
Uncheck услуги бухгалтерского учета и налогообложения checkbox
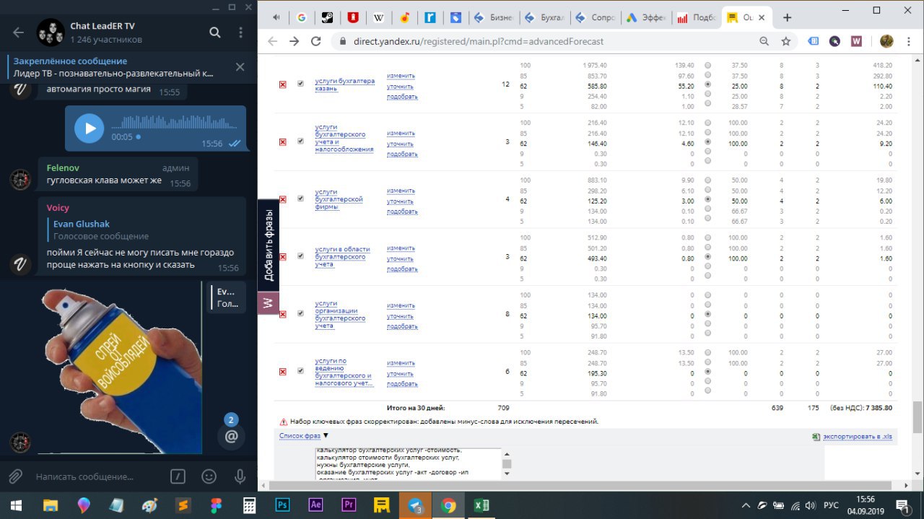tap(301, 141)
